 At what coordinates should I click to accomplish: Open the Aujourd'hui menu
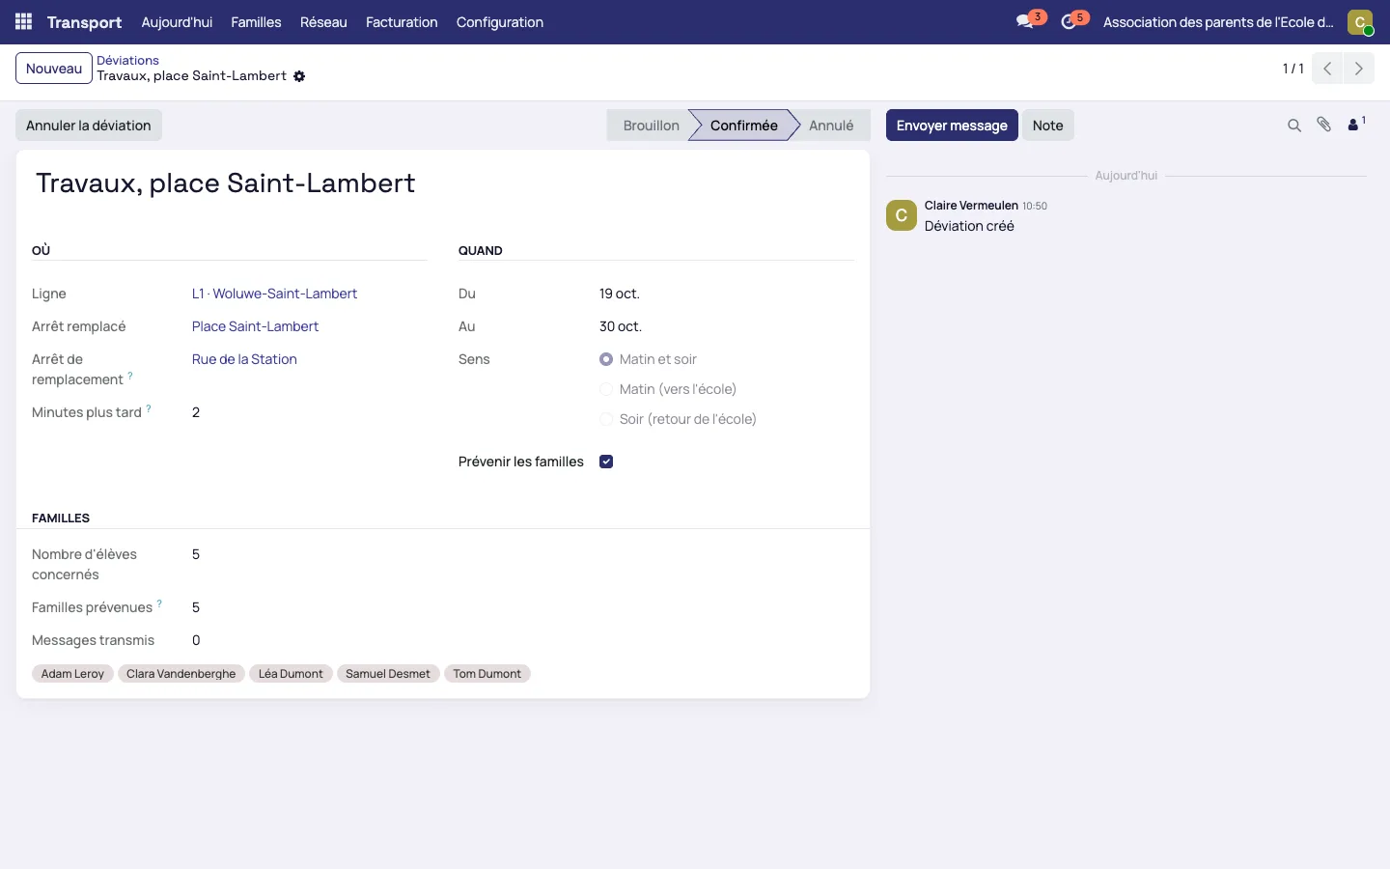click(177, 22)
